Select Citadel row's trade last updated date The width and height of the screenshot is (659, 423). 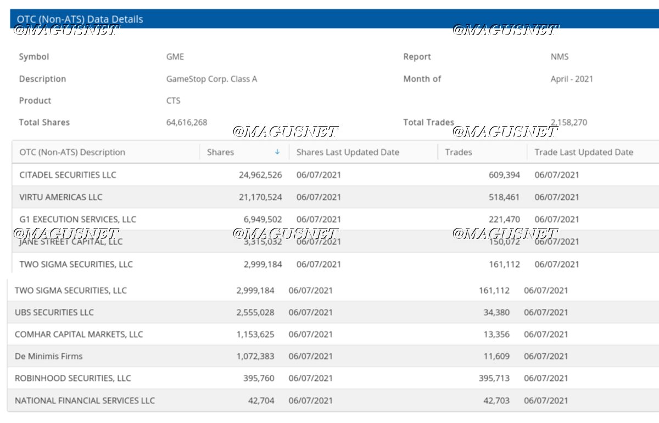[x=557, y=175]
